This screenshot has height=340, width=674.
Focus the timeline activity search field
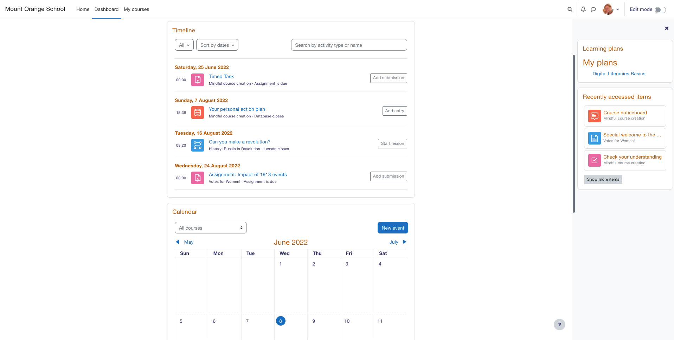[349, 45]
